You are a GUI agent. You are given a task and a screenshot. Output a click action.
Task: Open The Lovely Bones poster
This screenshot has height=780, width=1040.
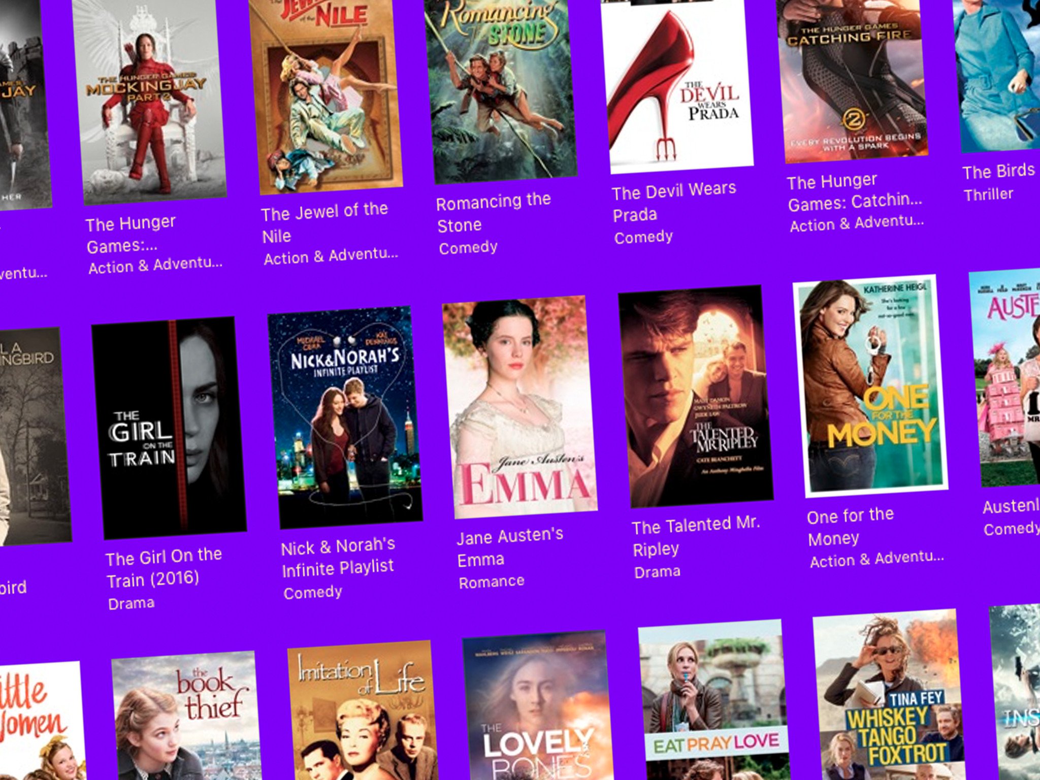(538, 705)
